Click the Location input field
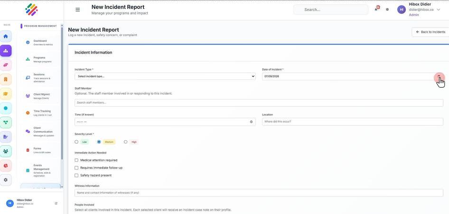Image resolution: width=449 pixels, height=214 pixels. click(353, 122)
